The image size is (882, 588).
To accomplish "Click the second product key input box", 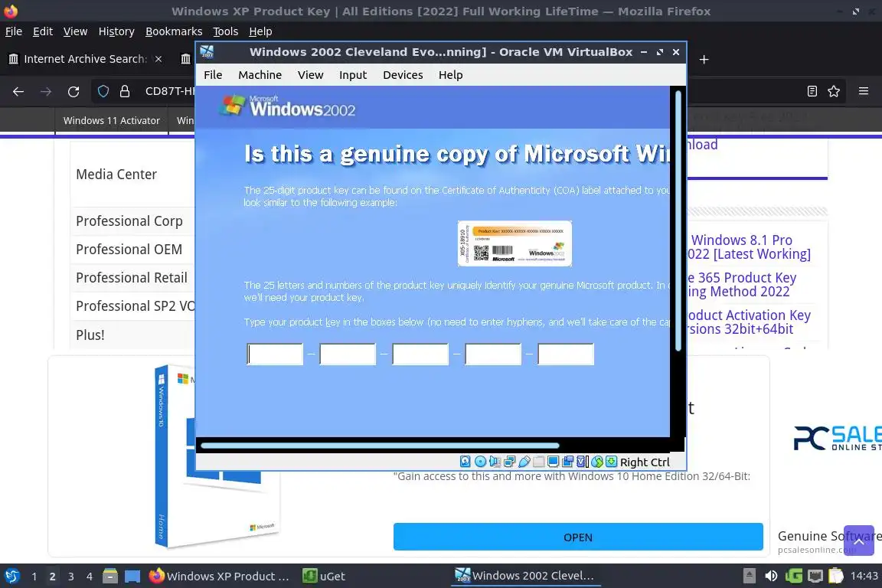I will click(x=348, y=354).
